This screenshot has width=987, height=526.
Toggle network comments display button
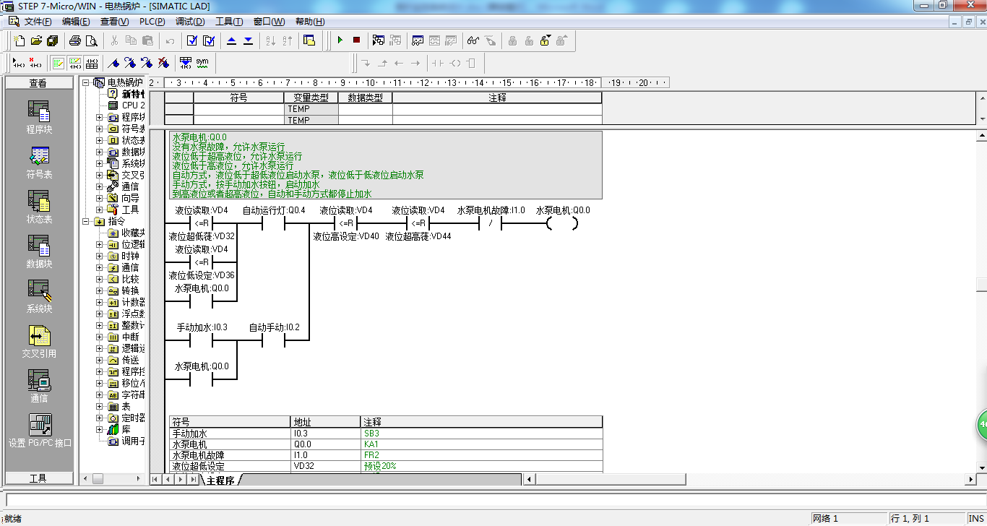(75, 63)
